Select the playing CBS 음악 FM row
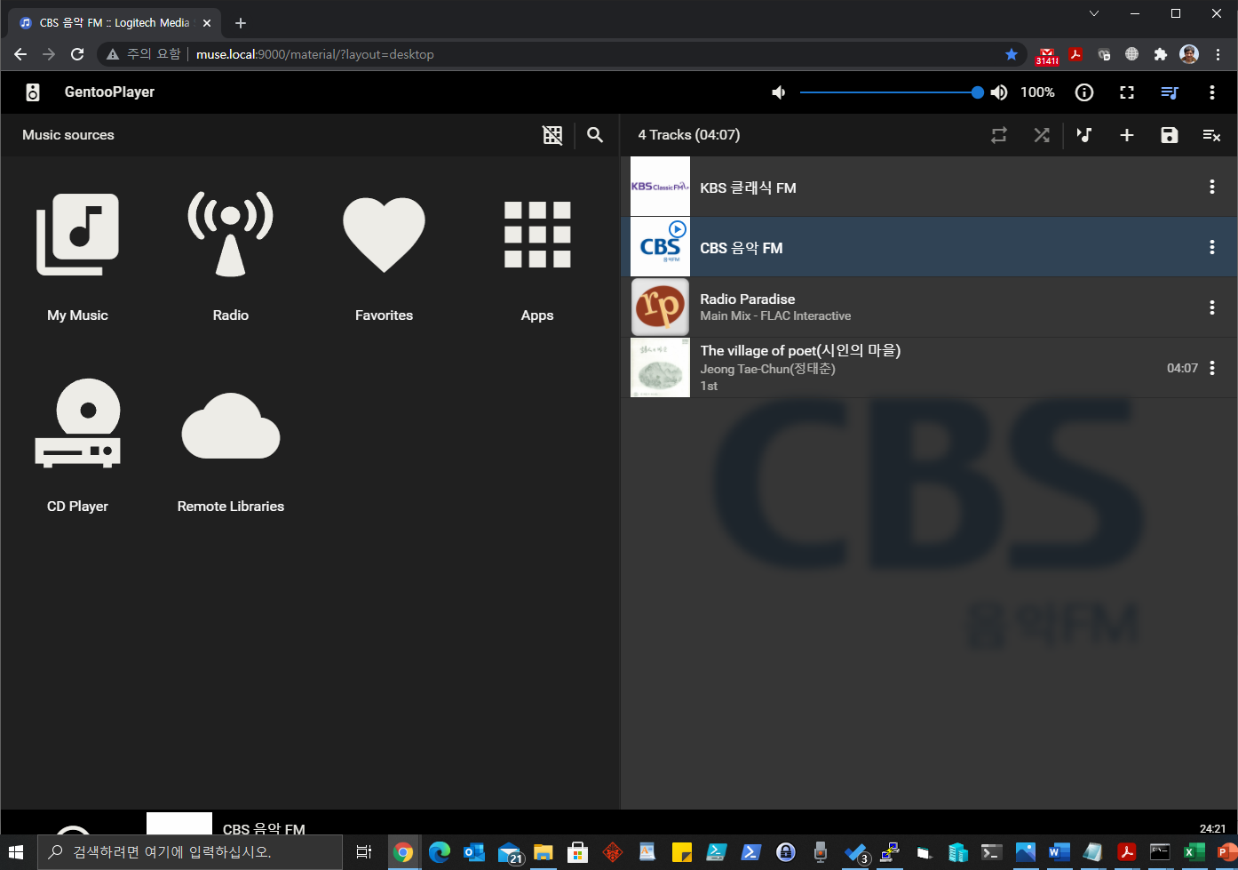 (x=929, y=247)
